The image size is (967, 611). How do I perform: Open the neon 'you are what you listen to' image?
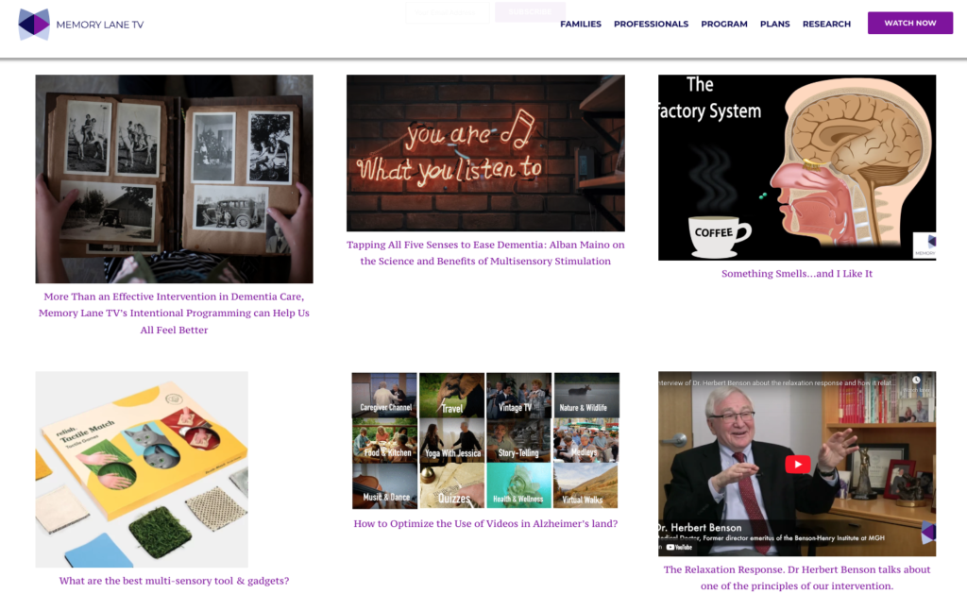[485, 153]
